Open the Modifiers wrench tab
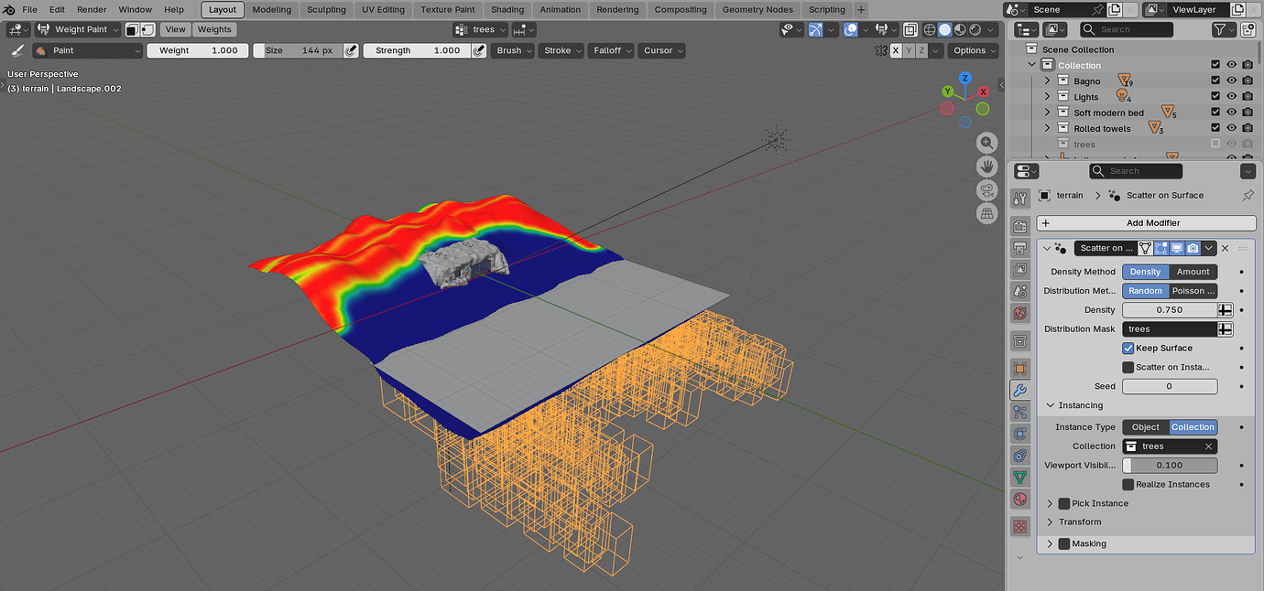This screenshot has width=1264, height=591. point(1020,390)
